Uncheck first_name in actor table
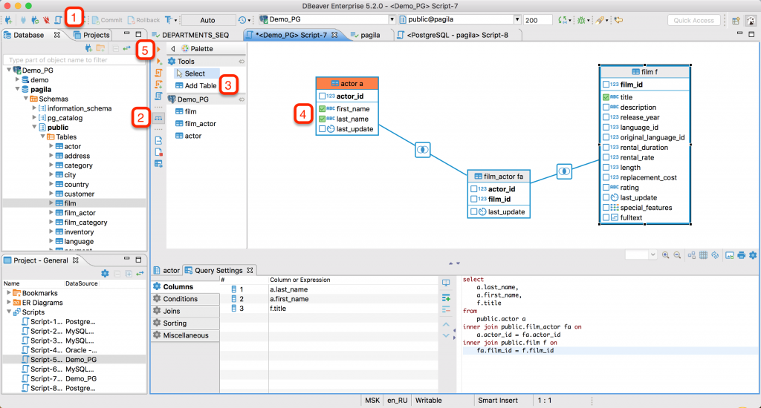The image size is (761, 408). [x=323, y=109]
